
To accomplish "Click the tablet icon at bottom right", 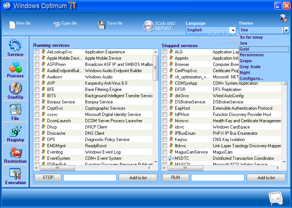I will pos(276,199).
